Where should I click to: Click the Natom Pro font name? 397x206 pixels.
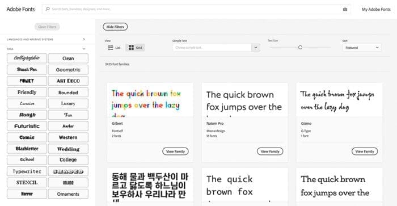(x=215, y=123)
